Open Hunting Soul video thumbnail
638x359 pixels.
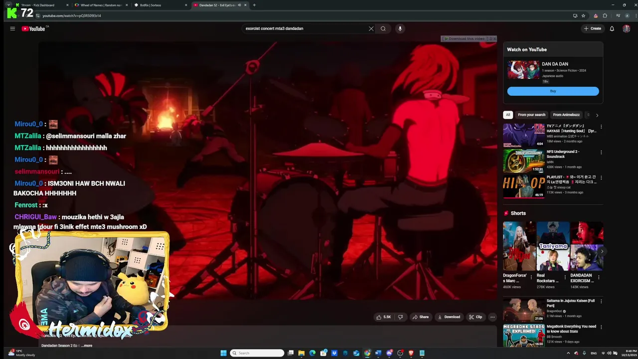tap(524, 135)
